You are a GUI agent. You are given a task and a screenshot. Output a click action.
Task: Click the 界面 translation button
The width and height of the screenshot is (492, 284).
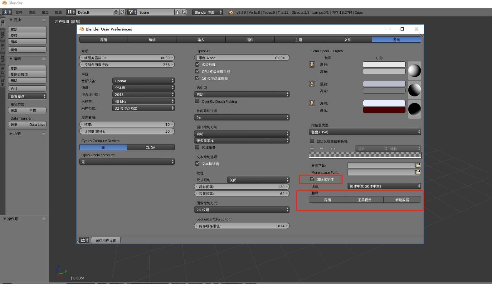pos(328,200)
